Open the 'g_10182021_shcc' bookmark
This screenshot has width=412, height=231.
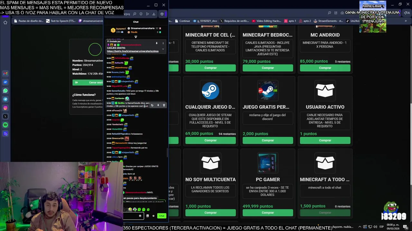click(205, 21)
